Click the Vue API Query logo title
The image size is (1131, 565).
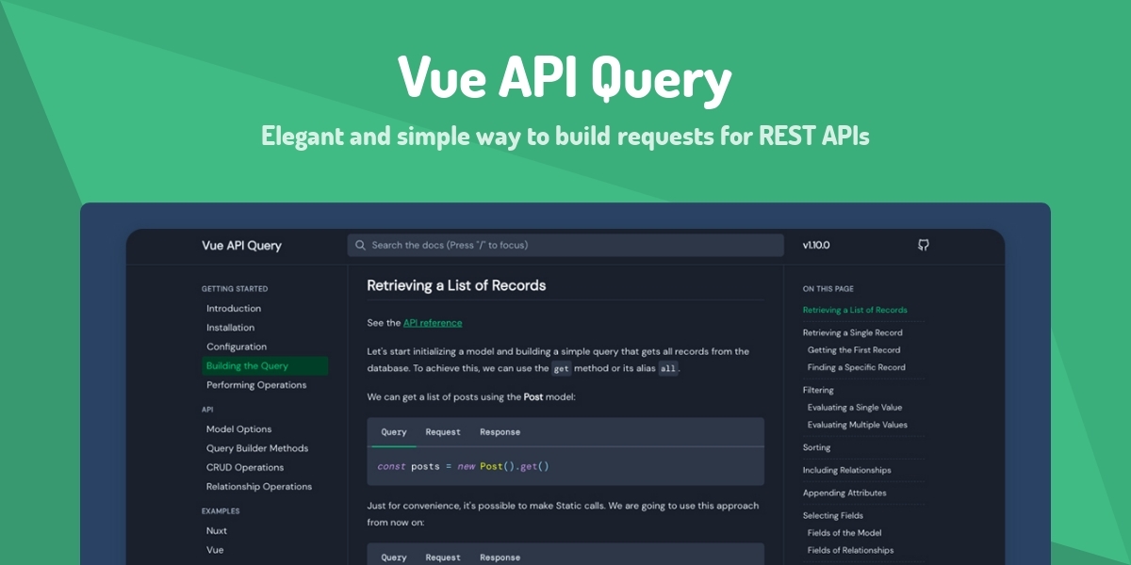(x=241, y=246)
